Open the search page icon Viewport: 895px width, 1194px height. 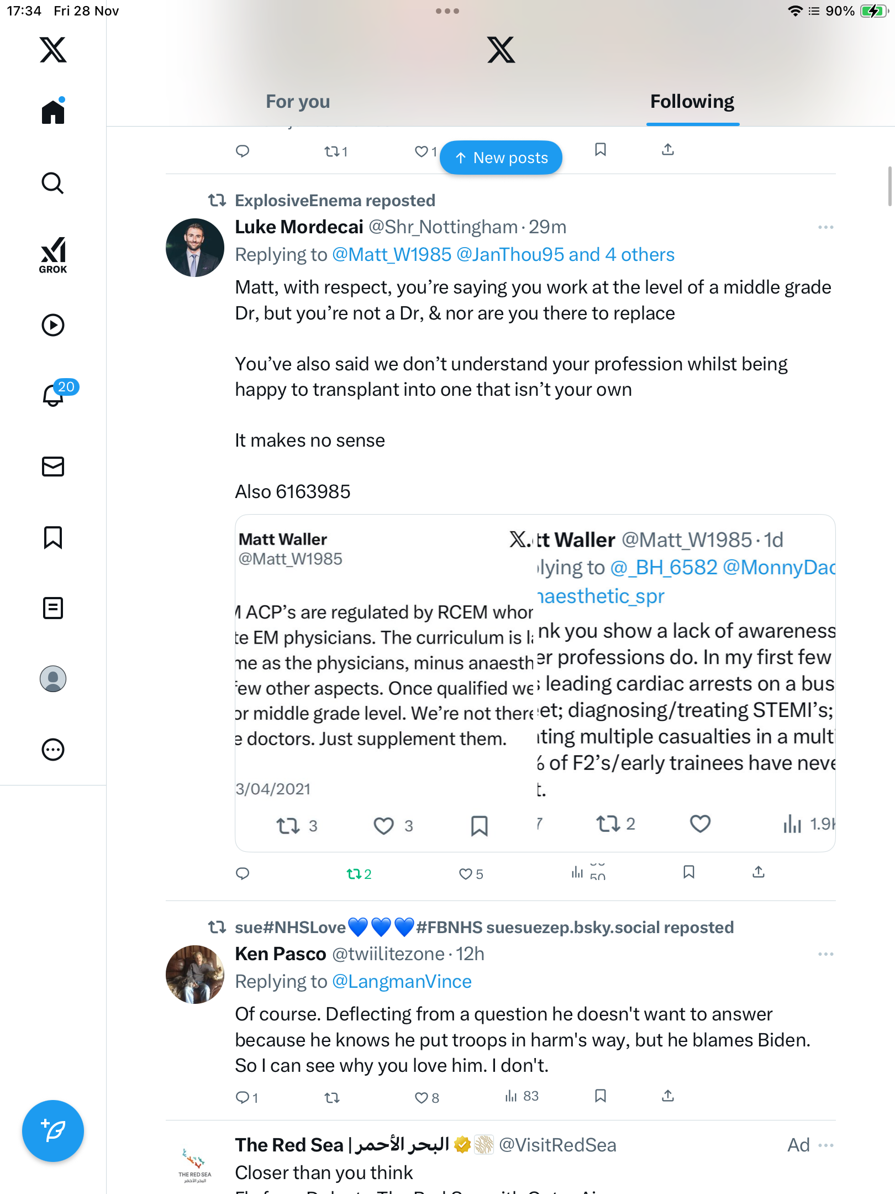[53, 184]
